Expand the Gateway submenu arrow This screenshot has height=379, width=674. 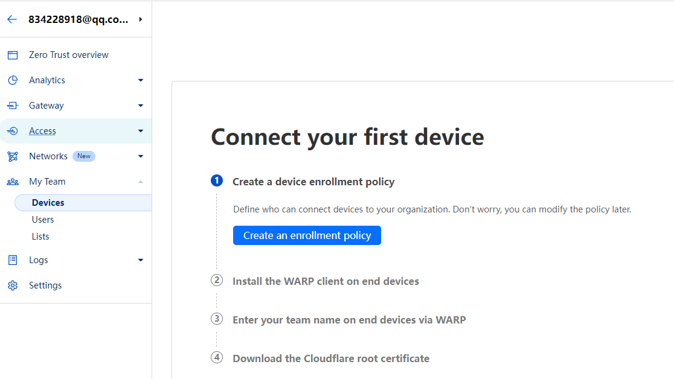tap(141, 106)
